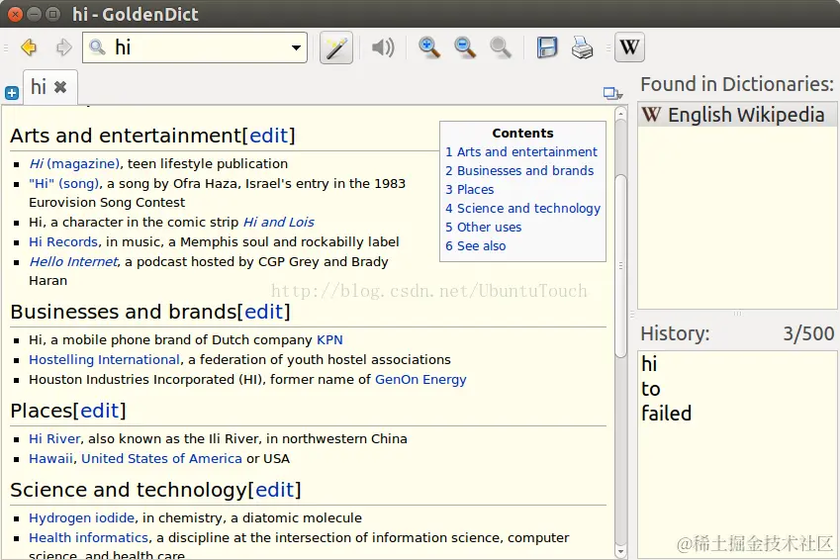Save the article with the floppy icon
The image size is (840, 560).
point(547,47)
